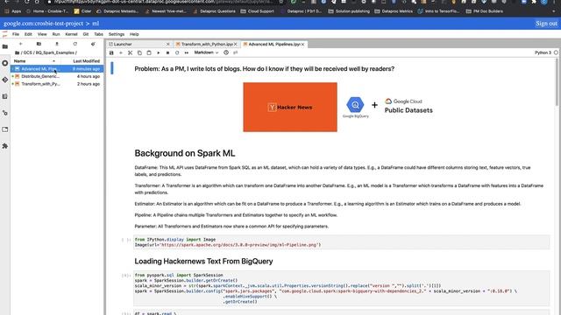Click the Refresh File List icon
The width and height of the screenshot is (561, 315).
(x=75, y=44)
